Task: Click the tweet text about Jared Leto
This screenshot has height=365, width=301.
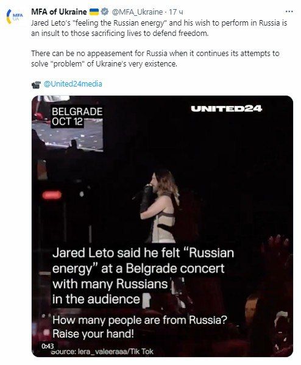Action: tap(159, 28)
